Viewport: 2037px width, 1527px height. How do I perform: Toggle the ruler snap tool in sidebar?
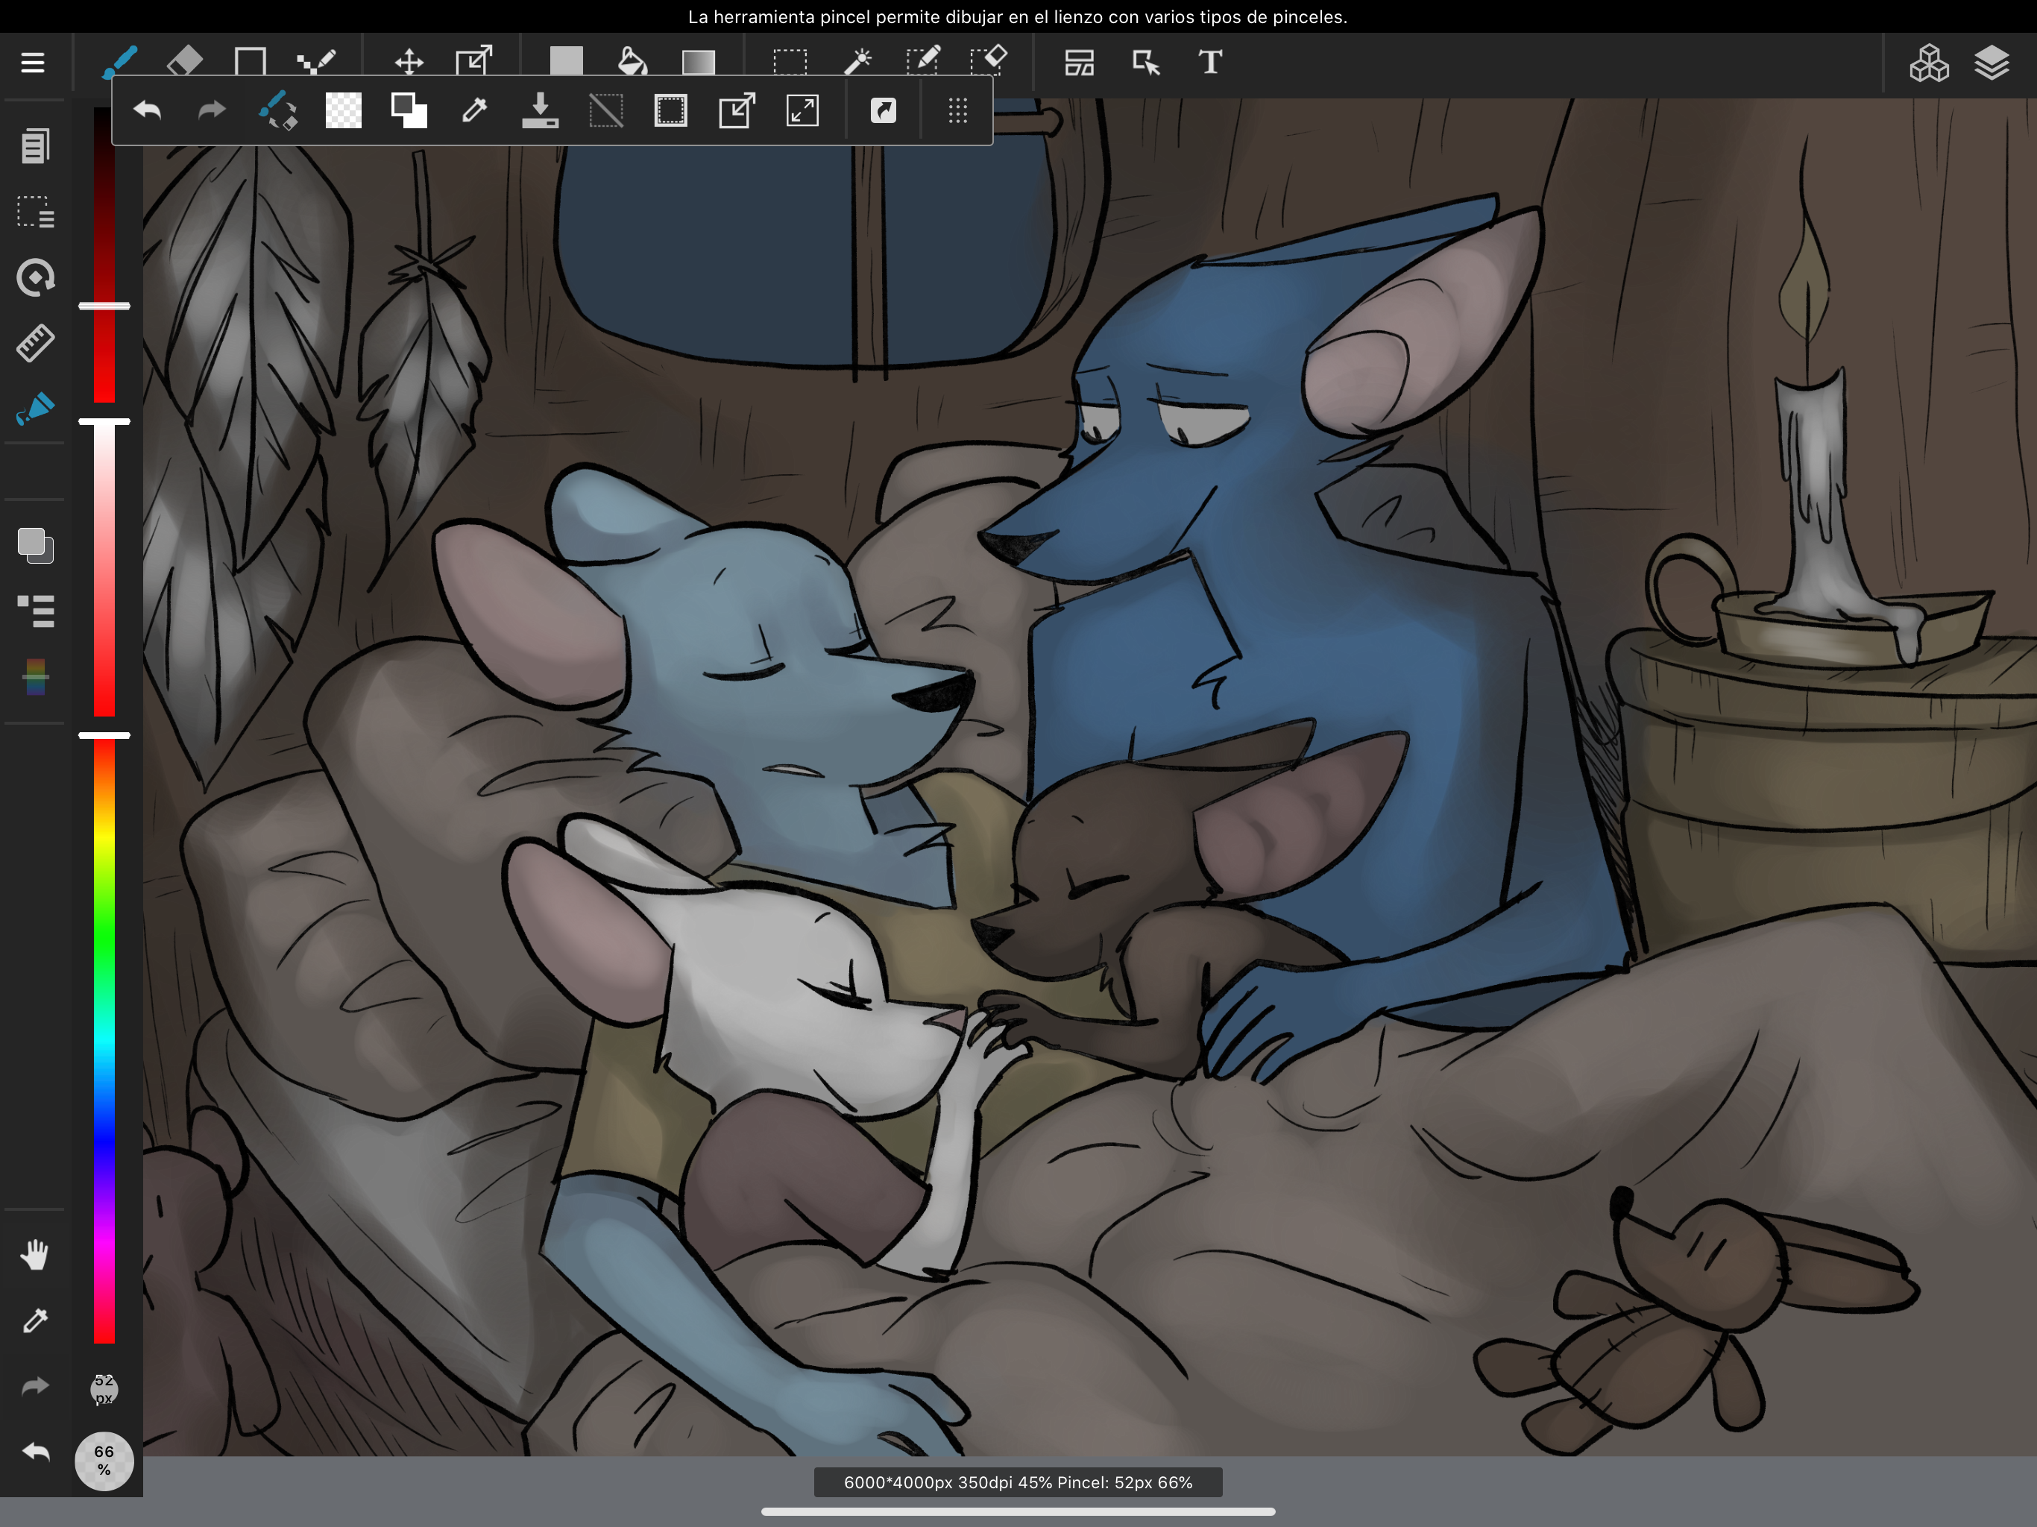click(35, 343)
